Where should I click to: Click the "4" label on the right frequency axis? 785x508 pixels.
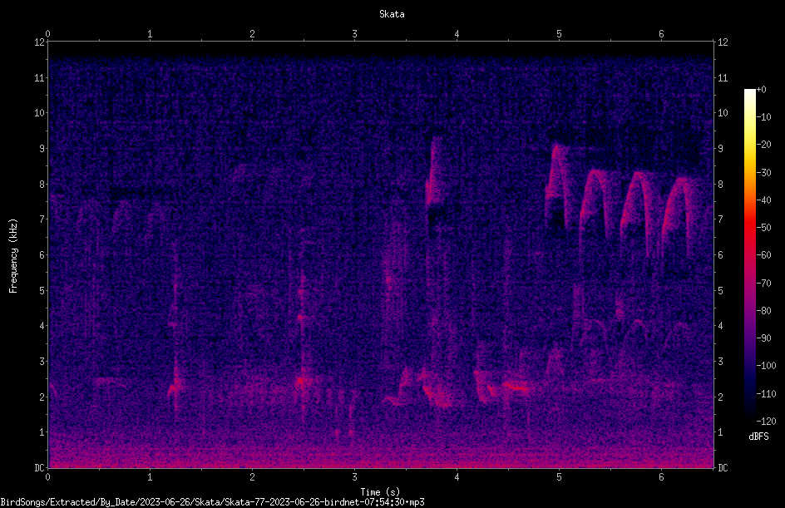click(x=720, y=326)
